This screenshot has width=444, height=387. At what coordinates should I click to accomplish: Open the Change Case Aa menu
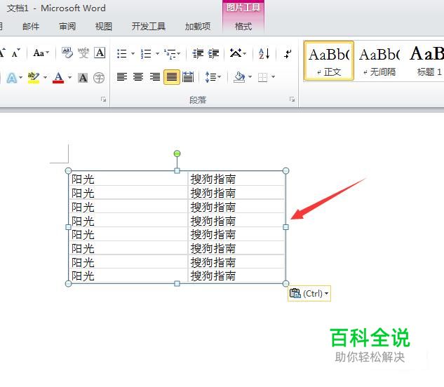pyautogui.click(x=41, y=53)
